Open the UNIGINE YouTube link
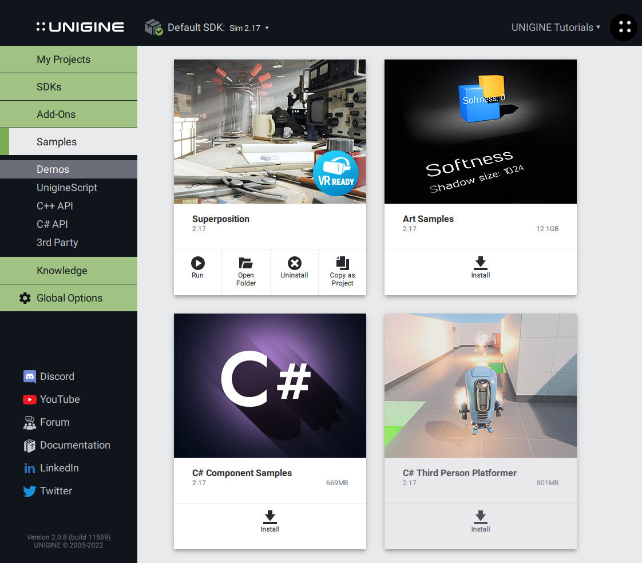 click(x=60, y=399)
